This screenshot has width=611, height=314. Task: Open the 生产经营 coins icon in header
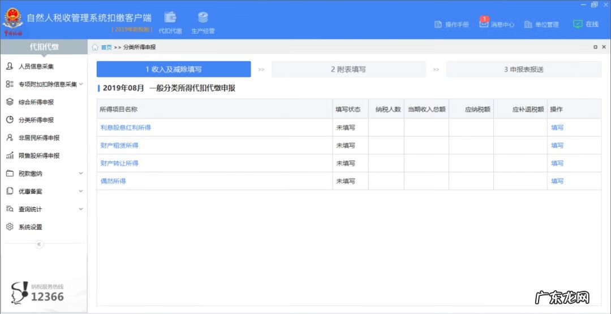[x=203, y=18]
